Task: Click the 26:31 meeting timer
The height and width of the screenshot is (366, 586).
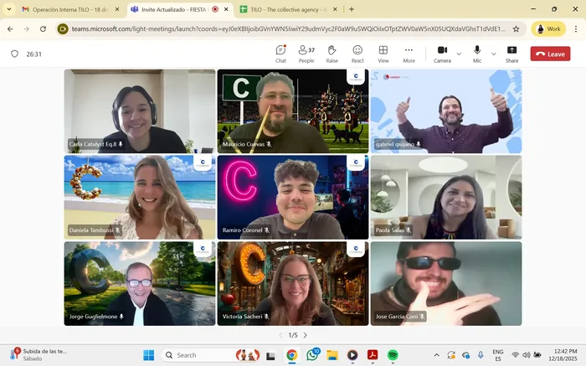Action: point(34,54)
